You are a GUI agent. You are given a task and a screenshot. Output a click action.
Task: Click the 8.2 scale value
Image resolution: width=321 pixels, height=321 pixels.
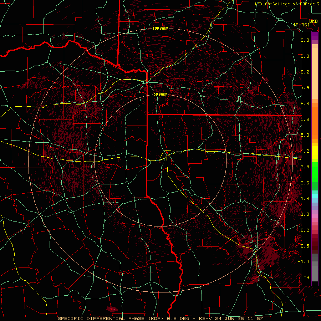(305, 72)
